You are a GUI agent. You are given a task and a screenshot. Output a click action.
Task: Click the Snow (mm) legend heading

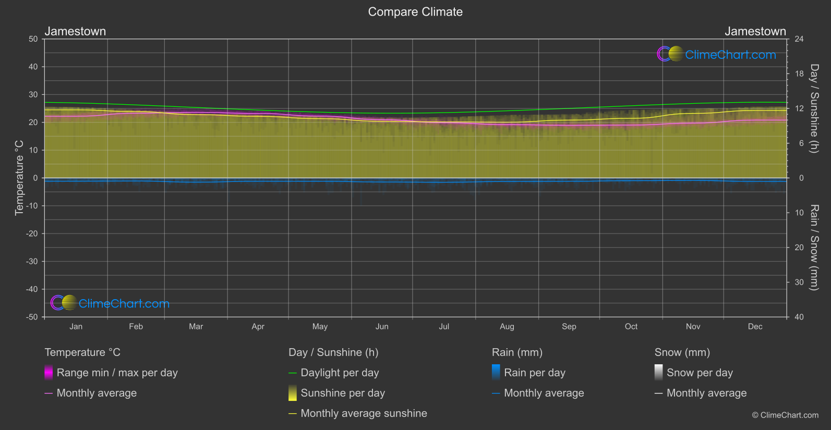pos(682,352)
